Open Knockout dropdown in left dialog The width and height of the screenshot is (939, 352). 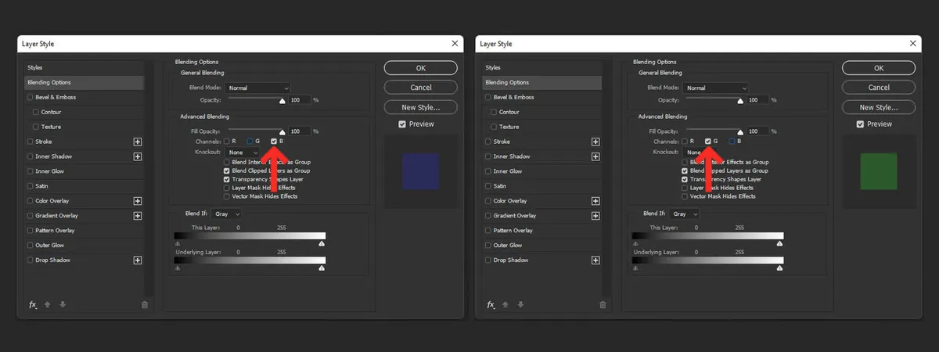pyautogui.click(x=238, y=153)
